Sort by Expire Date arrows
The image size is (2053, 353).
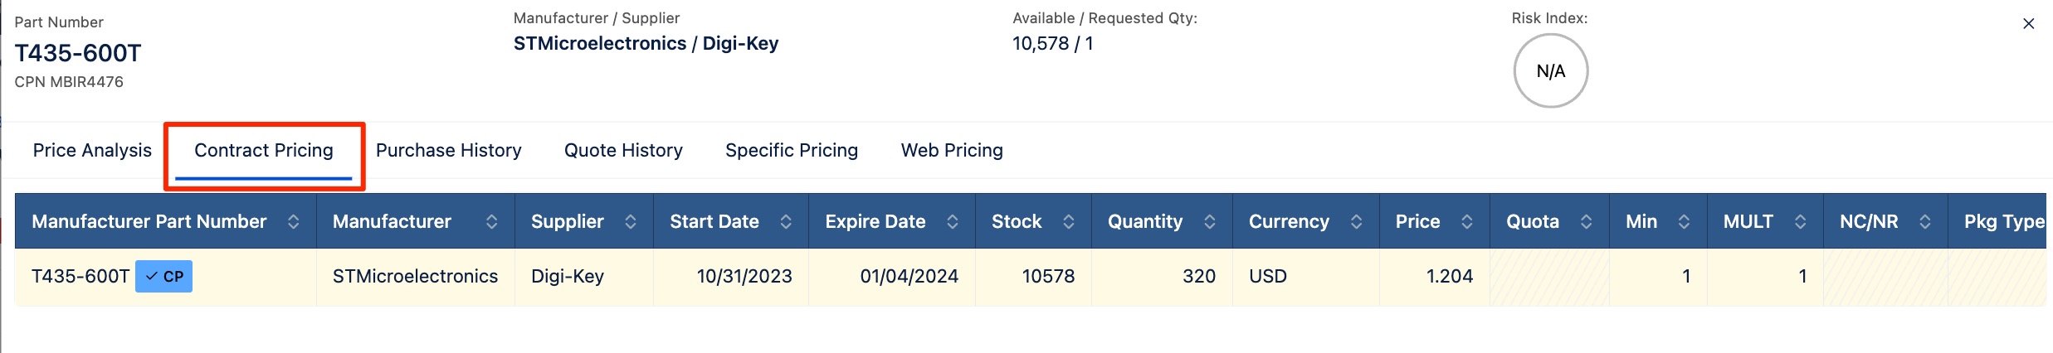tap(952, 221)
